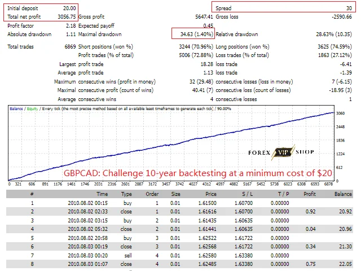Click the Profit column header
The width and height of the screenshot is (361, 271).
310,194
